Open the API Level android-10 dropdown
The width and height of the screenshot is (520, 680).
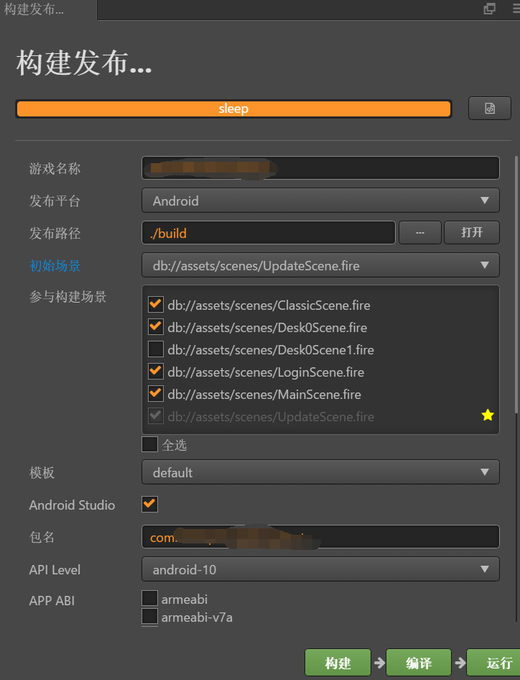[320, 570]
